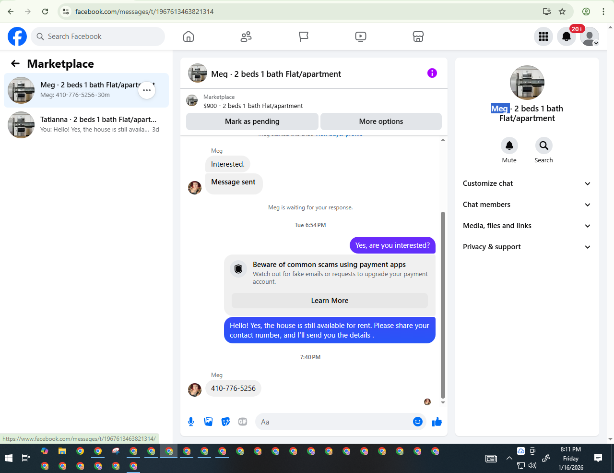Click the 'Interested.' message bubble
This screenshot has height=473, width=614.
228,164
